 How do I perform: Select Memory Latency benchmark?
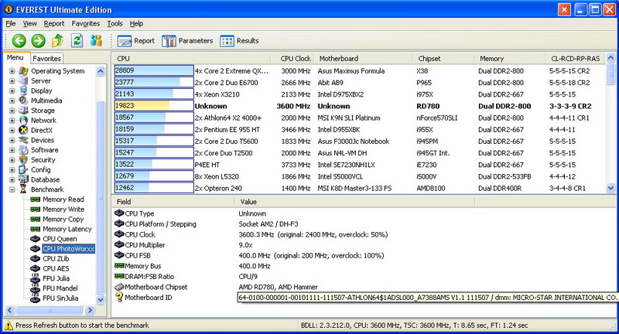pyautogui.click(x=67, y=229)
